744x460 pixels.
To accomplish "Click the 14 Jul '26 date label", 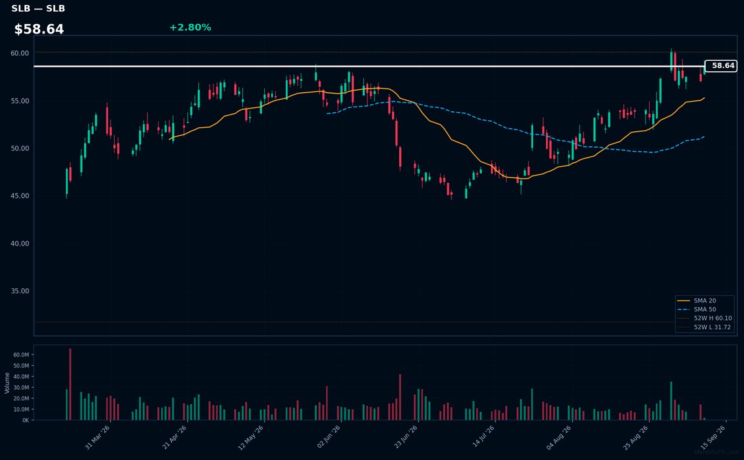I will tap(483, 436).
